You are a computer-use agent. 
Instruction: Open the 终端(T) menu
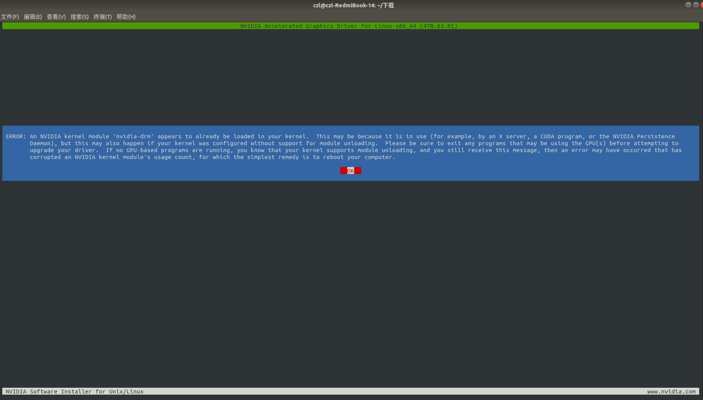click(x=102, y=17)
